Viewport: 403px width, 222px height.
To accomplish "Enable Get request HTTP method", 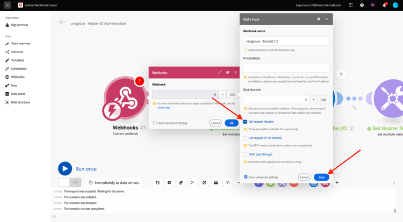I will 245,138.
